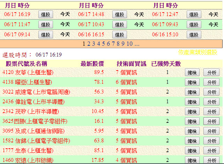Select stock name 4120 友華 (上櫃生醫)

(x=28, y=73)
